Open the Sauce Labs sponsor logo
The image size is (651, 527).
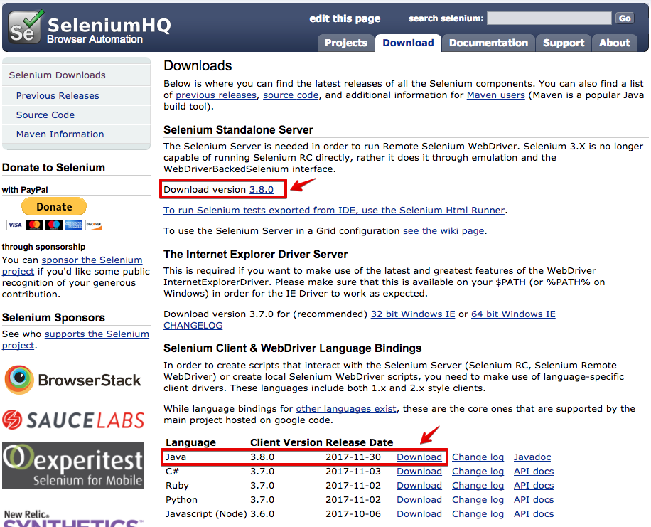73,420
